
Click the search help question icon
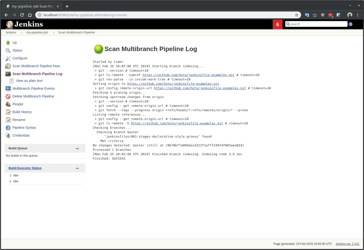350,24
